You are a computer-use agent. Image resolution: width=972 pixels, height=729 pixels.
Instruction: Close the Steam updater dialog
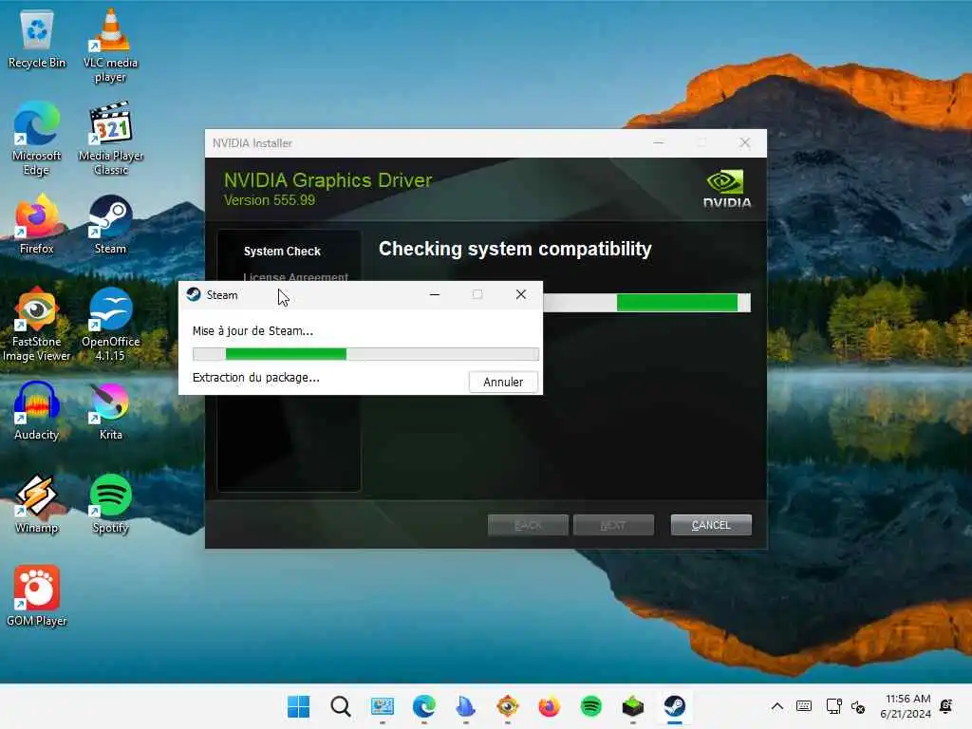[521, 294]
